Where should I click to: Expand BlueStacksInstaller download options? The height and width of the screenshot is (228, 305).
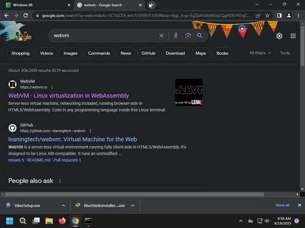[133, 205]
